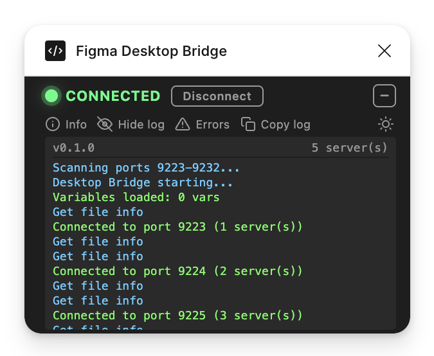The image size is (434, 356).
Task: Click Copy log
Action: point(276,124)
